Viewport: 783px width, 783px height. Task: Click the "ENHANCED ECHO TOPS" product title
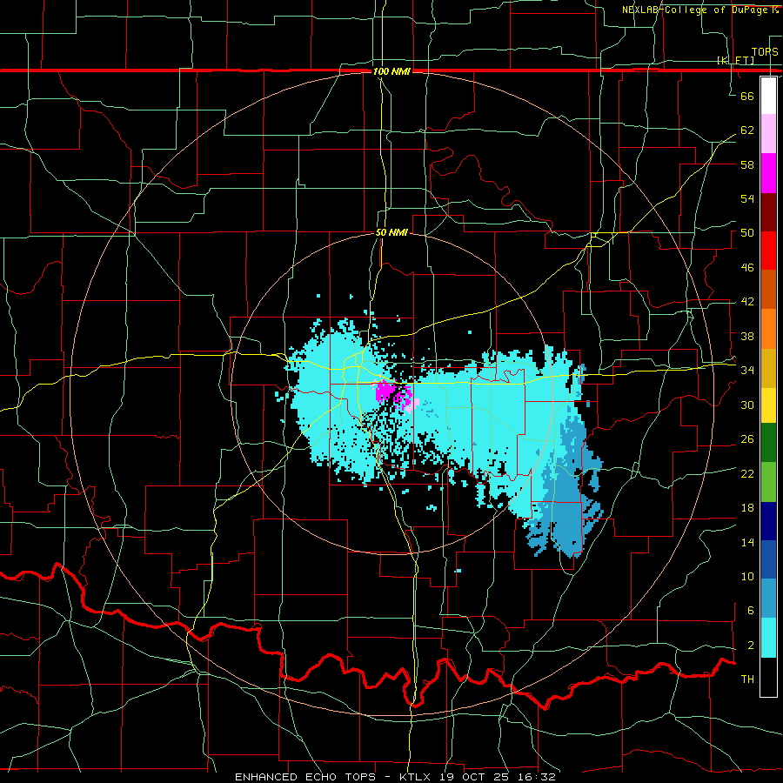305,777
